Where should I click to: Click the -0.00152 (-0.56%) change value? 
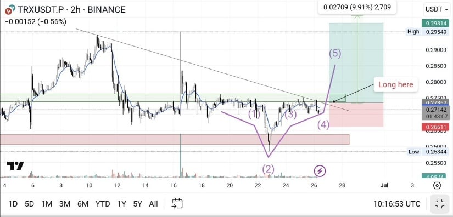[x=36, y=21]
